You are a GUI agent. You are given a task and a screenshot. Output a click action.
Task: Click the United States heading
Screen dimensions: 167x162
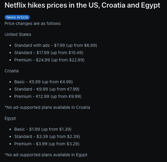coord(18,34)
